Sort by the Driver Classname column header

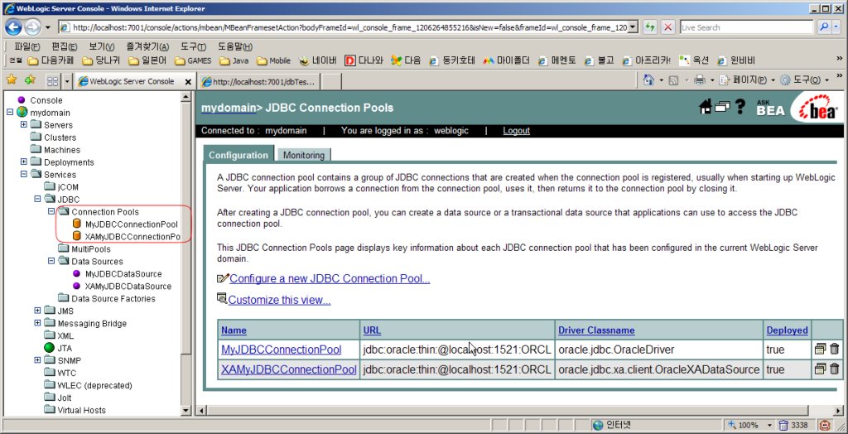596,330
